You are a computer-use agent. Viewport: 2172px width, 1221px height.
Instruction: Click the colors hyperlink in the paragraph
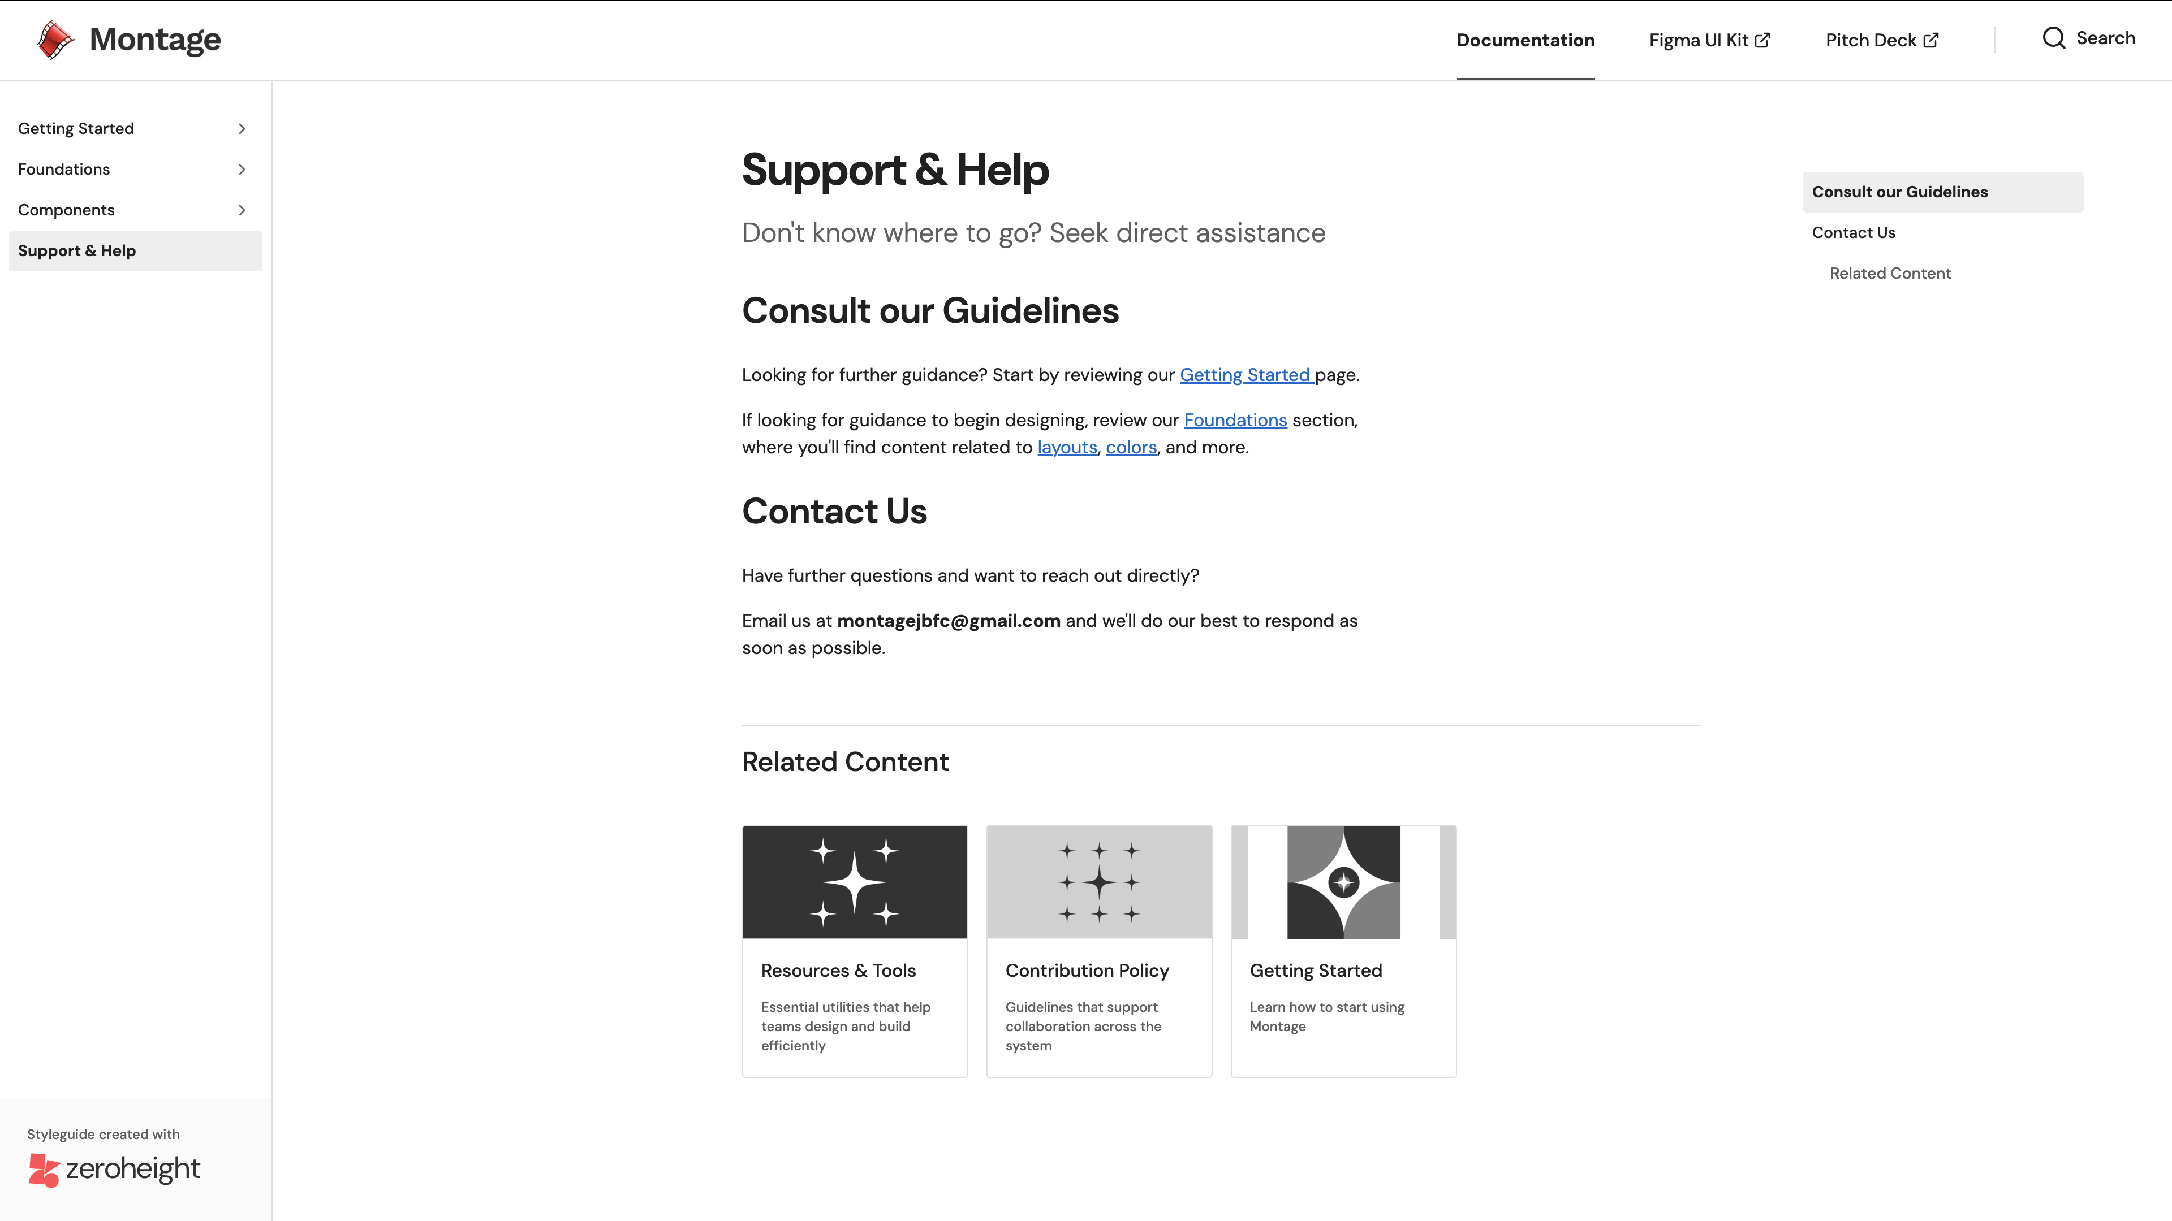[x=1131, y=447]
